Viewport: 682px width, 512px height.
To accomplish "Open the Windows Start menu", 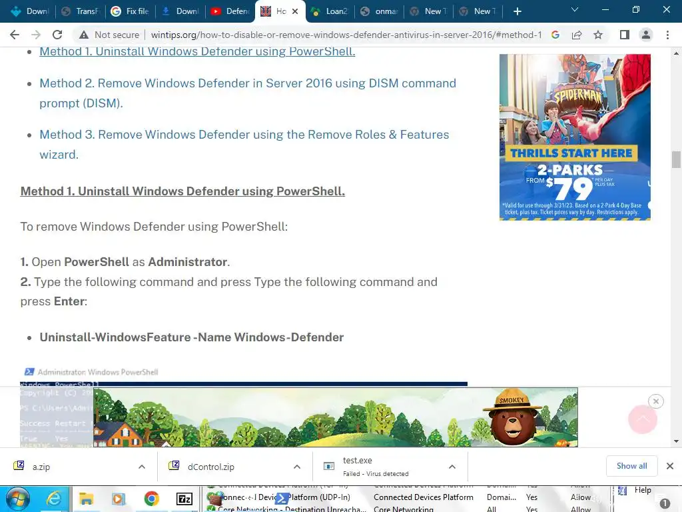I will point(17,499).
